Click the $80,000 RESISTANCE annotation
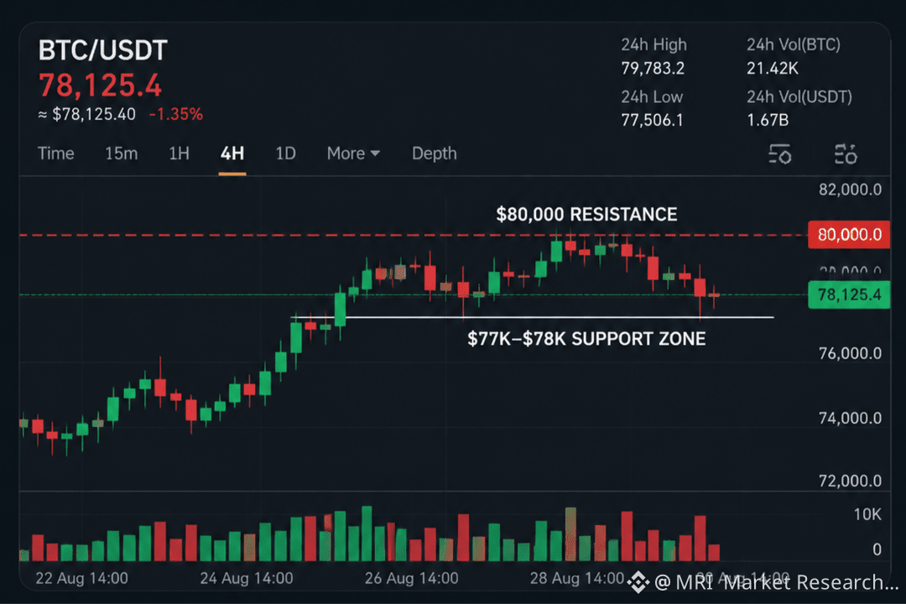This screenshot has height=604, width=906. pos(586,215)
